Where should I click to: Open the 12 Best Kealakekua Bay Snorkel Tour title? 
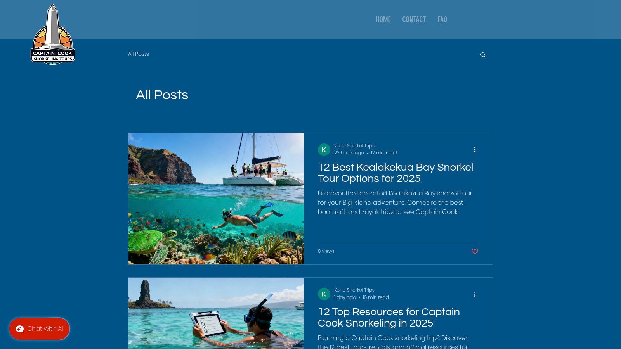coord(395,173)
